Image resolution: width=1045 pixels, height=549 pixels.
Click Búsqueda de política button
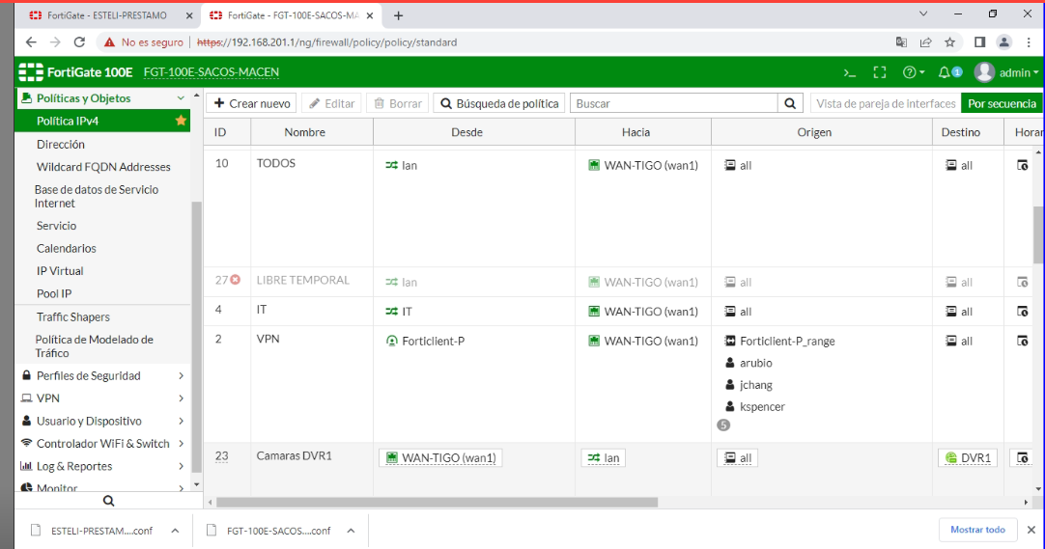[x=498, y=103]
